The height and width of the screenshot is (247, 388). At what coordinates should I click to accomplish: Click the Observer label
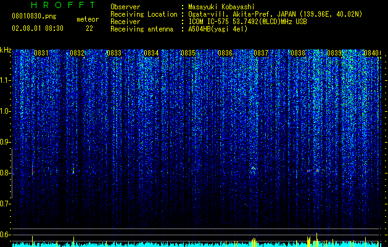point(125,7)
